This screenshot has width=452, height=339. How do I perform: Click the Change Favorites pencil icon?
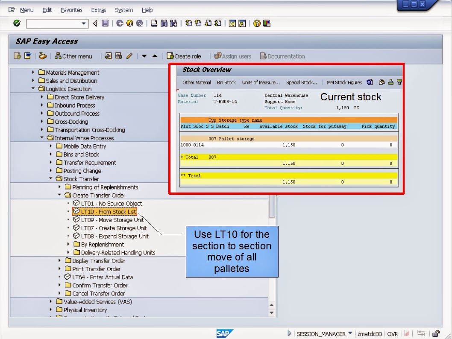click(129, 56)
